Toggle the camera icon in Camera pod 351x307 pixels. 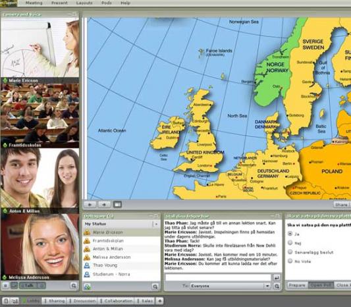(14, 285)
